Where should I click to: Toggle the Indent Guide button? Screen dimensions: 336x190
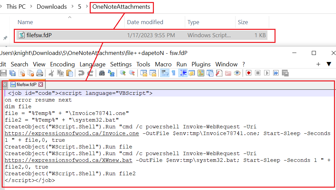[182, 73]
